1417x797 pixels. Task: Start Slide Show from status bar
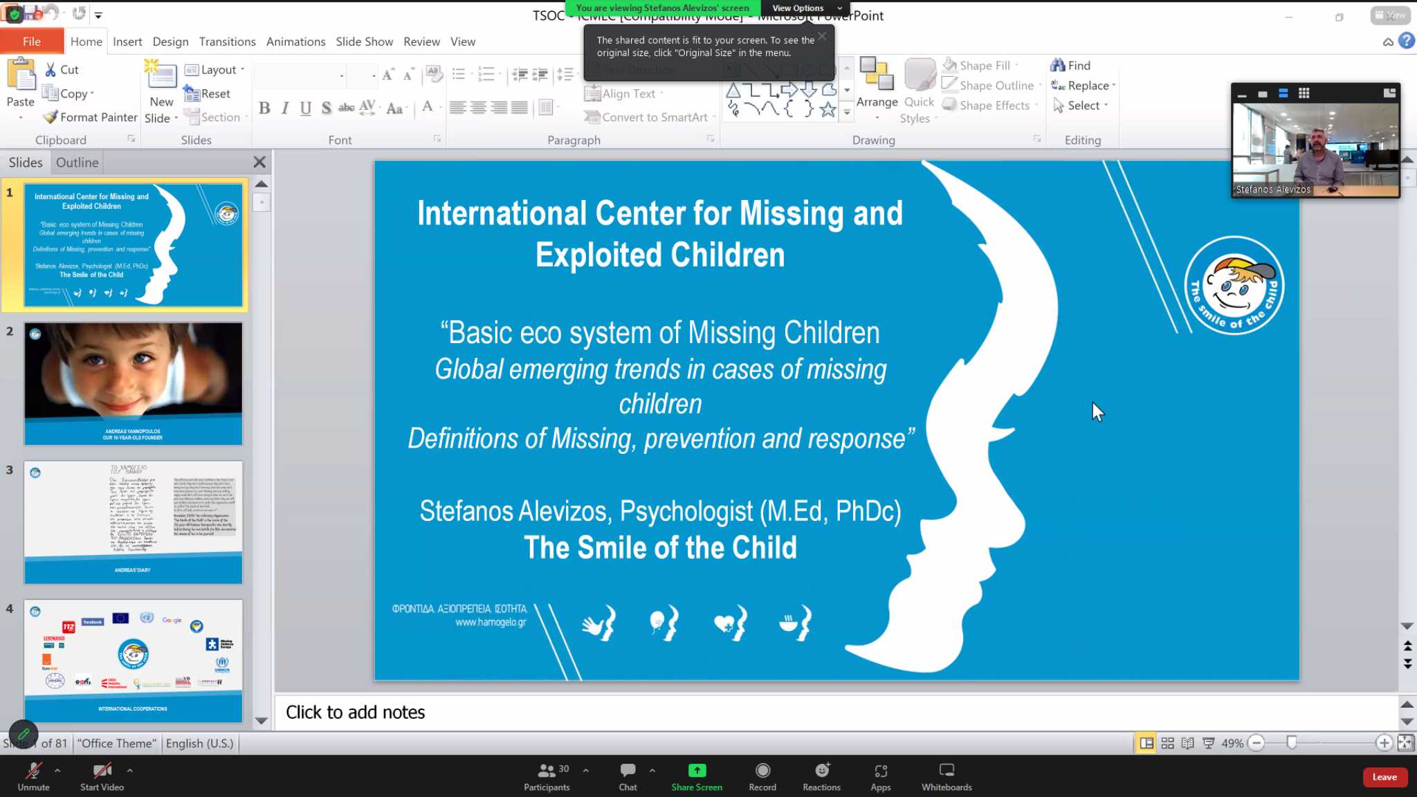[1209, 743]
